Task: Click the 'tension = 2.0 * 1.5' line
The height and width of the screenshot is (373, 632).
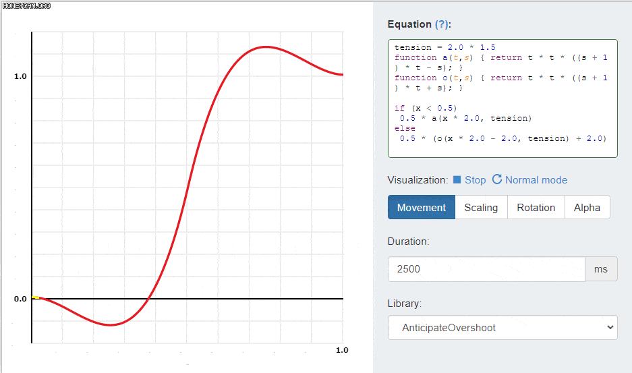Action: (444, 47)
